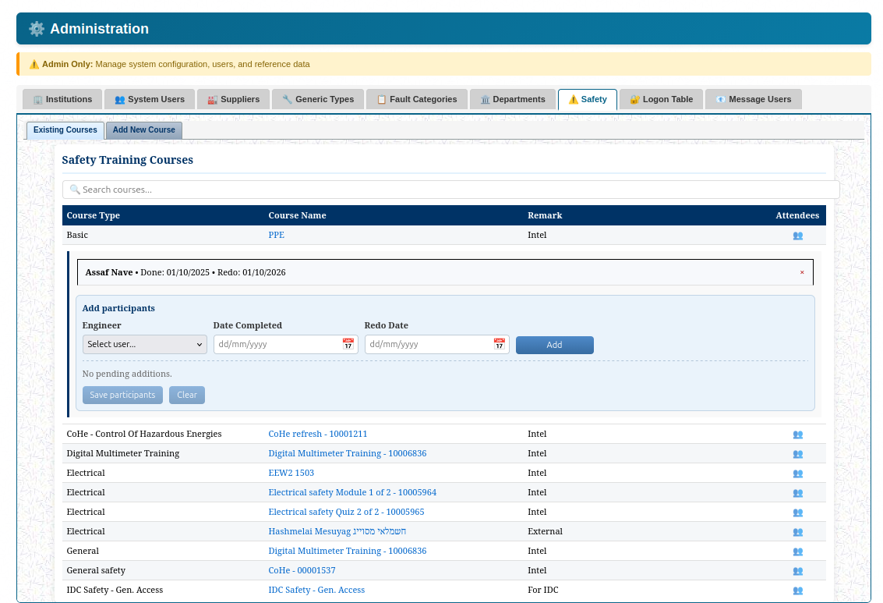Switch to the System Users tab

coord(150,99)
